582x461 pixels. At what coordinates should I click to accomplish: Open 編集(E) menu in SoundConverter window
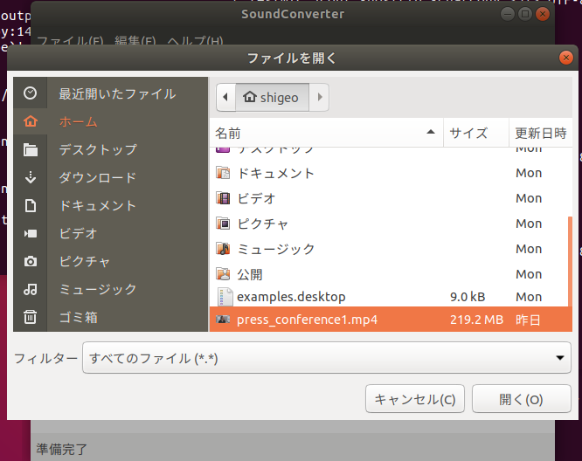[135, 40]
